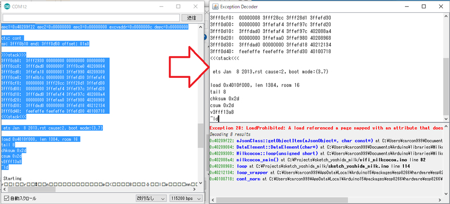
Task: Close the Exception Decoder window
Action: [441, 7]
